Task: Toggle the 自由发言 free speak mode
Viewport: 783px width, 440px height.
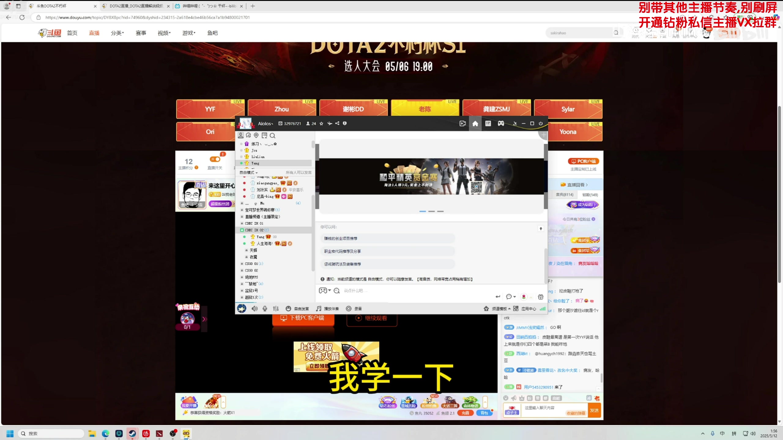Action: click(297, 309)
